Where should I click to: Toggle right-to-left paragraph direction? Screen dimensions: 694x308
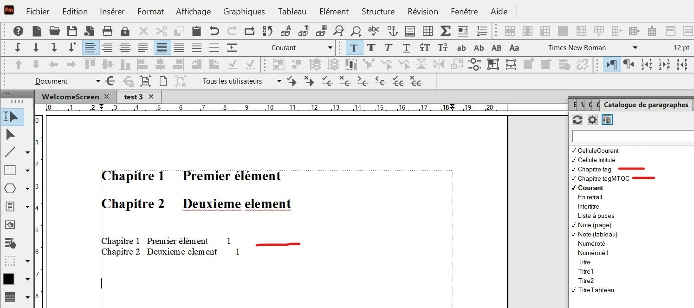[x=629, y=64]
